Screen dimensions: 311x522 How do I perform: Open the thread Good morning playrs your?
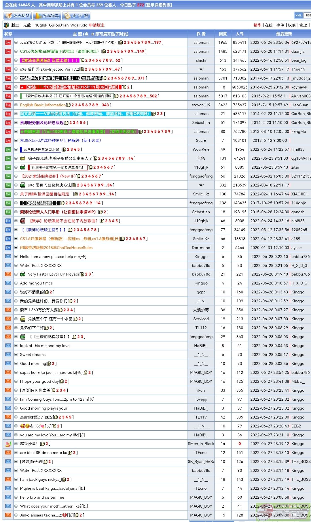click(43, 408)
